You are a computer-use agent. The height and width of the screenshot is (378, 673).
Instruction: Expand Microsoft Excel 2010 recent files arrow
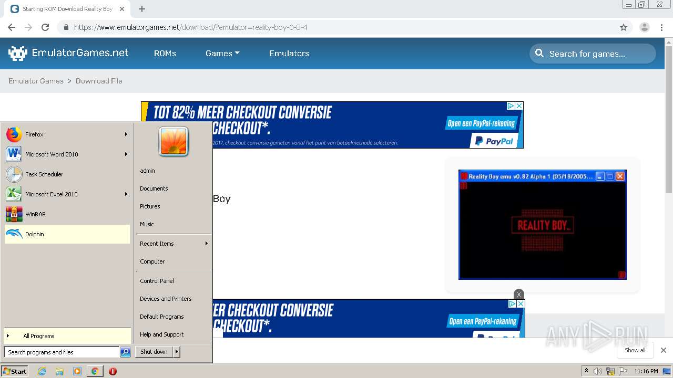point(126,194)
